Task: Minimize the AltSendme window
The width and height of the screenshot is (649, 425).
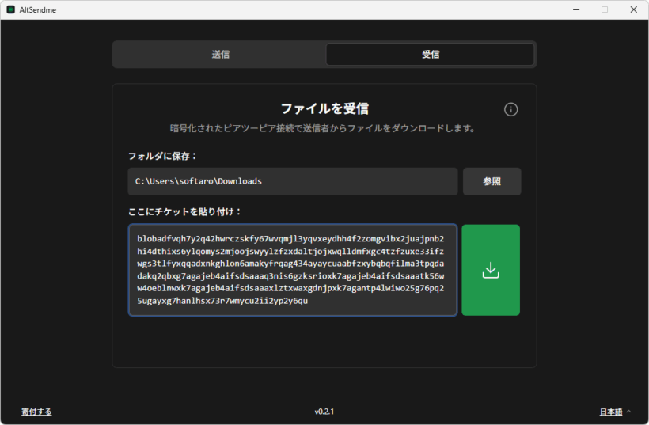Action: [x=576, y=9]
